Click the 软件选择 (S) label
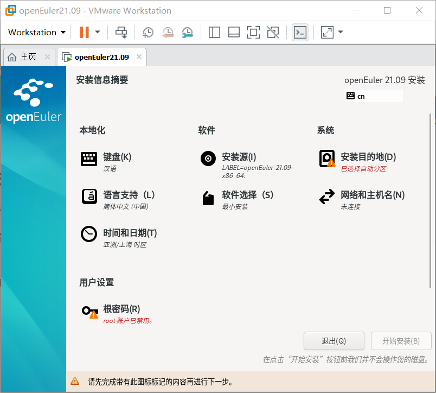The image size is (436, 393). point(248,195)
